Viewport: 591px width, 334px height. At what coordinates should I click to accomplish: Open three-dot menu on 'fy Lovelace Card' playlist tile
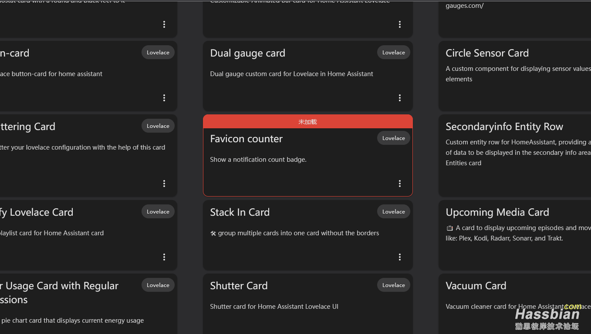pos(164,257)
